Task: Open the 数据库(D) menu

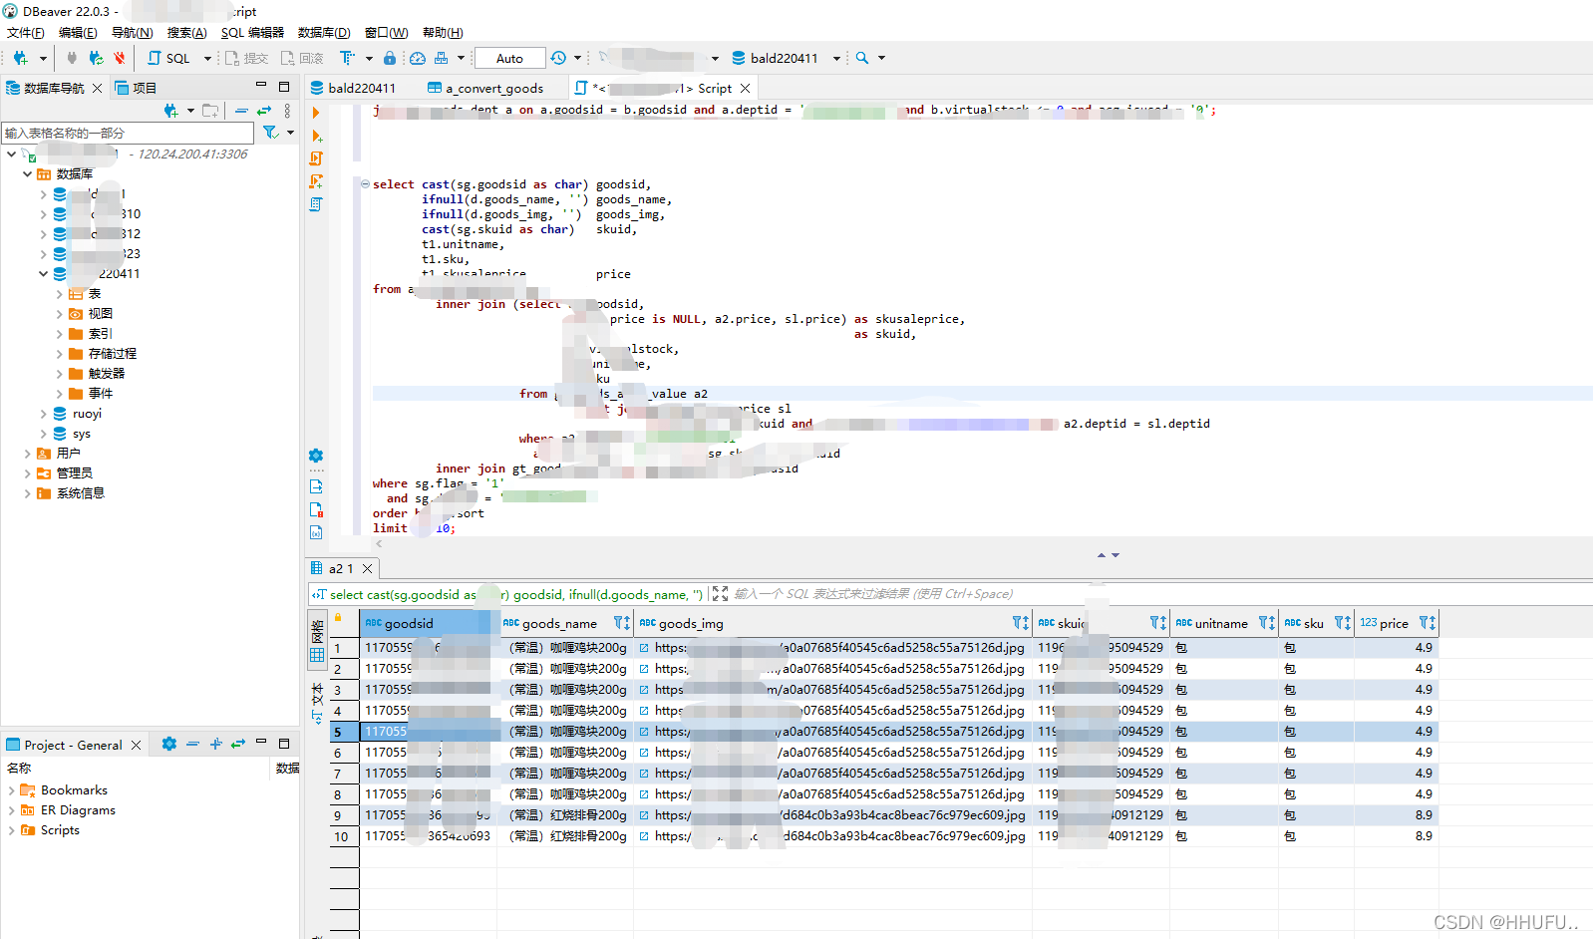Action: coord(324,32)
